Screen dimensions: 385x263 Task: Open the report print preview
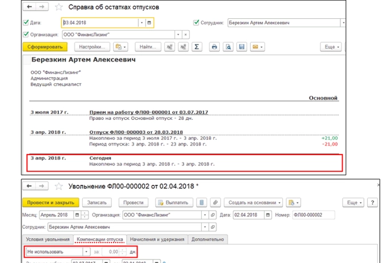click(x=228, y=47)
